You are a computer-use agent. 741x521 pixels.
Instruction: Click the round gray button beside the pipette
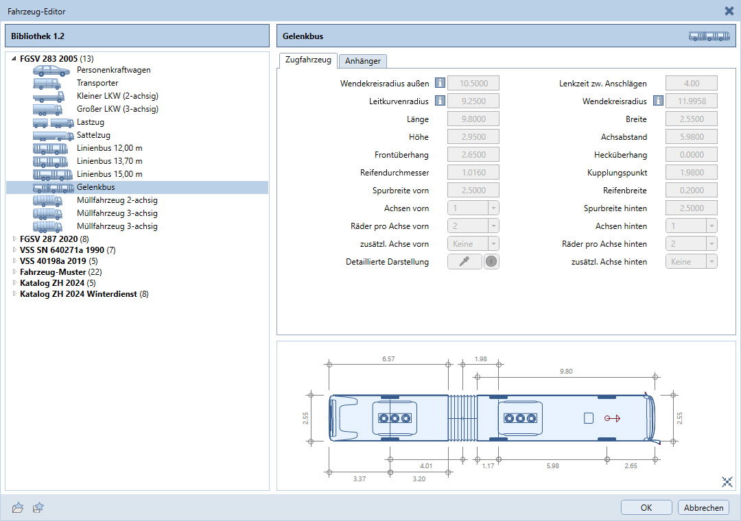click(491, 262)
